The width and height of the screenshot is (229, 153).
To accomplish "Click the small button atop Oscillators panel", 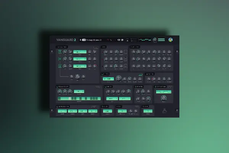I will click(96, 47).
